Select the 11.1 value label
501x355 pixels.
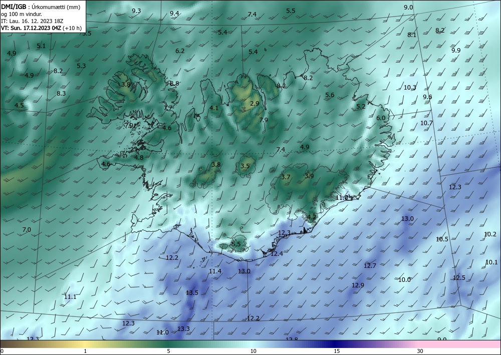tap(70, 297)
